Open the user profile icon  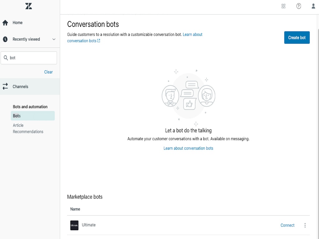pyautogui.click(x=313, y=6)
